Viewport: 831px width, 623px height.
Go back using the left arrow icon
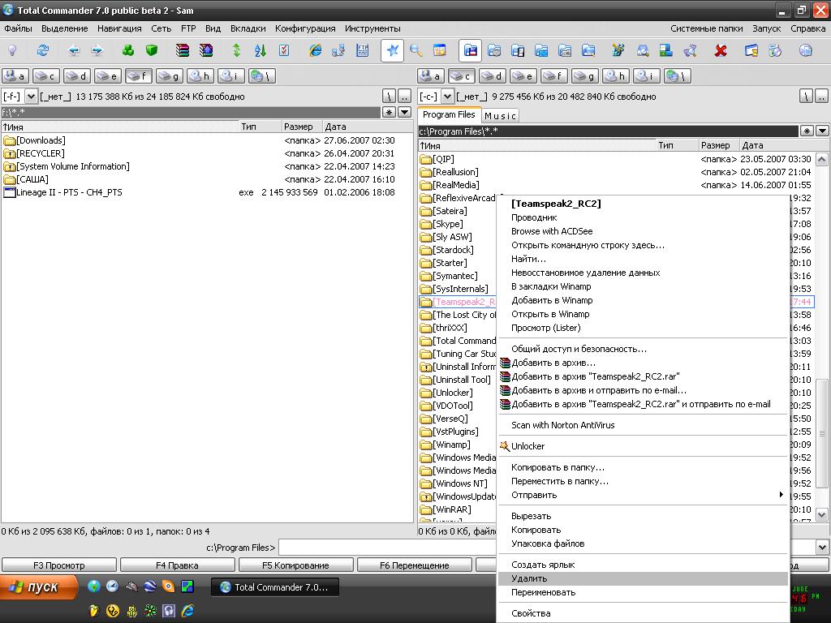click(73, 50)
